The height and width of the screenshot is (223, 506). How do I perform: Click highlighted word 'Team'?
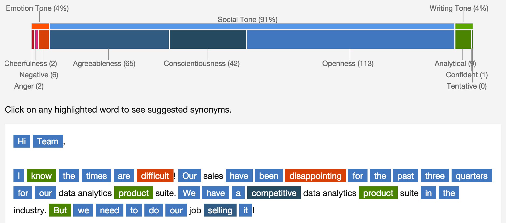click(48, 141)
